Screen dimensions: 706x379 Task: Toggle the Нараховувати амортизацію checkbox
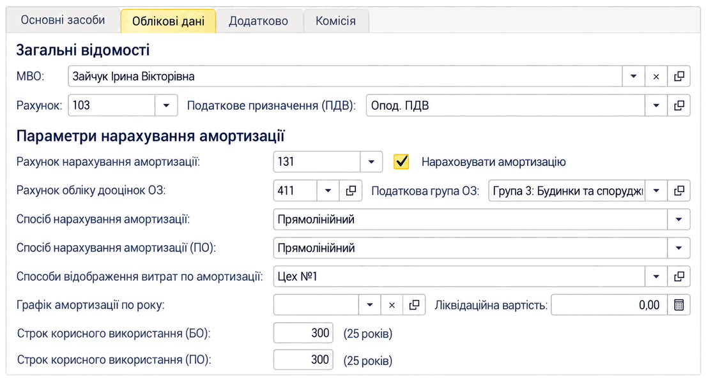tap(401, 162)
